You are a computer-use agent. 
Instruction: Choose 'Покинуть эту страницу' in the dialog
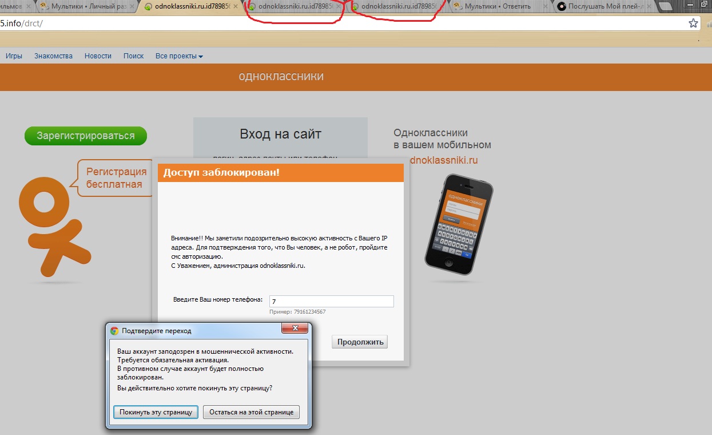click(156, 412)
